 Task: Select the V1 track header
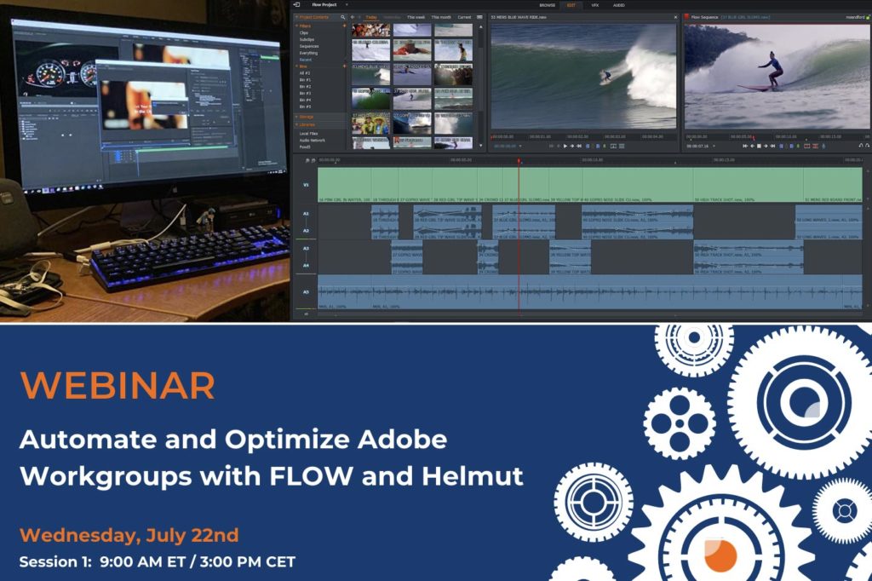306,185
